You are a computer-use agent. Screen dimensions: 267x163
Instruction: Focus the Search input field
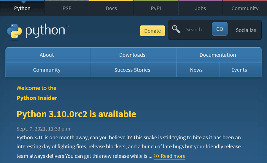197,30
